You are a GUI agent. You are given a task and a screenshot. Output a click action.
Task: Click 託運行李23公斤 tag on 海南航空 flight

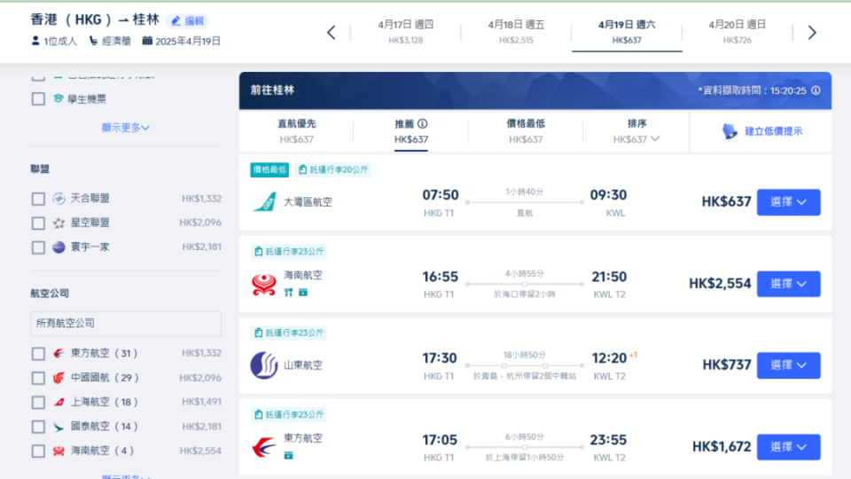[x=288, y=251]
